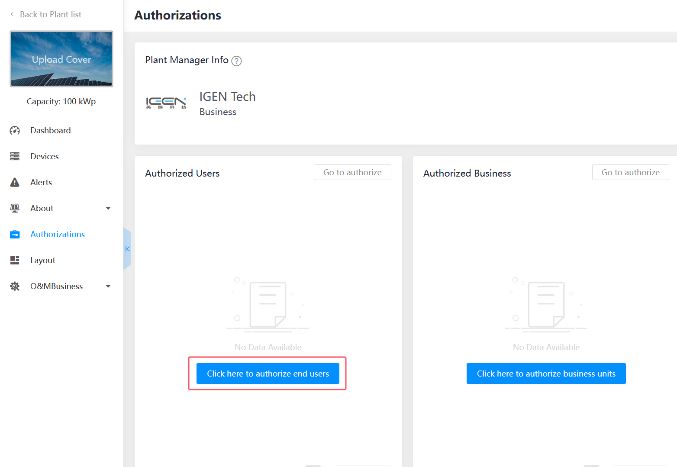Click the Upload Cover plant image
The height and width of the screenshot is (467, 677).
pos(61,59)
